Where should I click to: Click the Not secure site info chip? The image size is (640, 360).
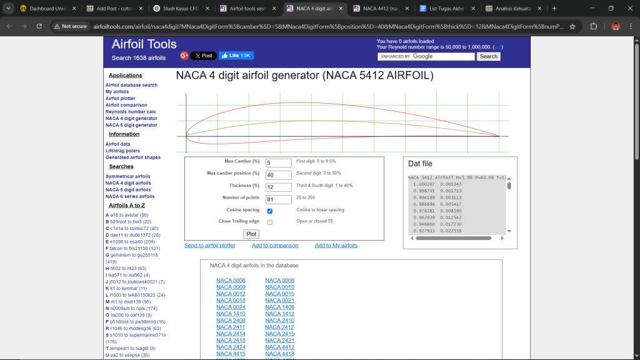[70, 26]
